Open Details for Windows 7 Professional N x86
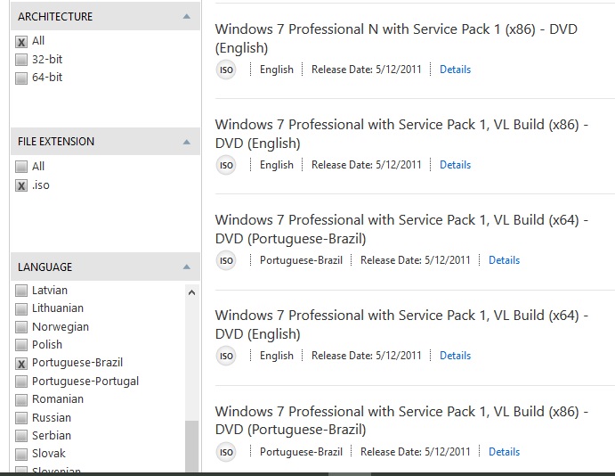The width and height of the screenshot is (615, 476). (x=455, y=70)
